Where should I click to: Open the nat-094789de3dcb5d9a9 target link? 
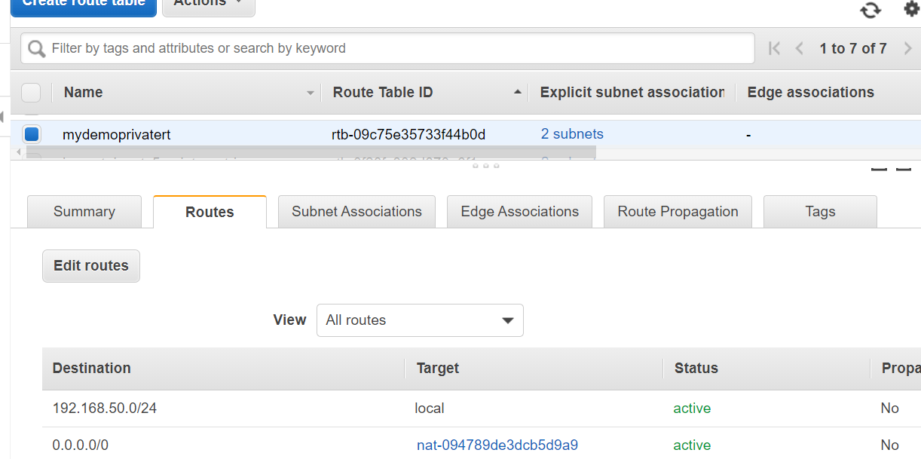[x=497, y=445]
